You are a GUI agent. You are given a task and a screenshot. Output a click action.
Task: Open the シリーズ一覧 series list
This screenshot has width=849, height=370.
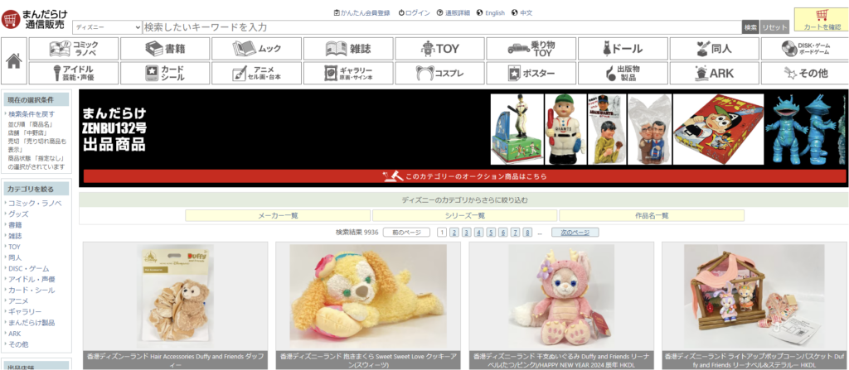coord(464,215)
